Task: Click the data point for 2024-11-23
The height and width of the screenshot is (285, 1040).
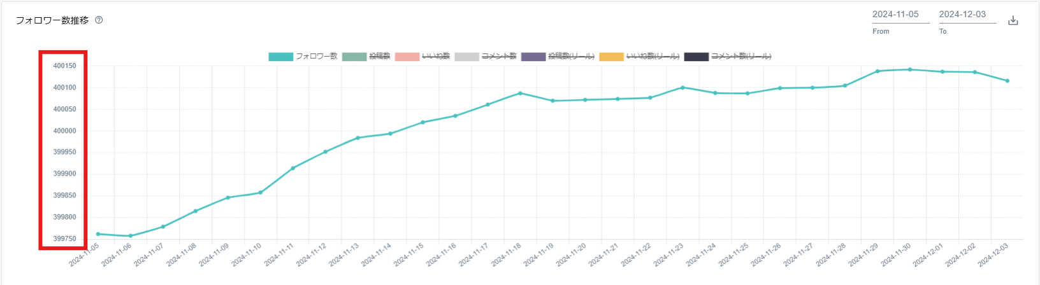Action: [x=682, y=88]
